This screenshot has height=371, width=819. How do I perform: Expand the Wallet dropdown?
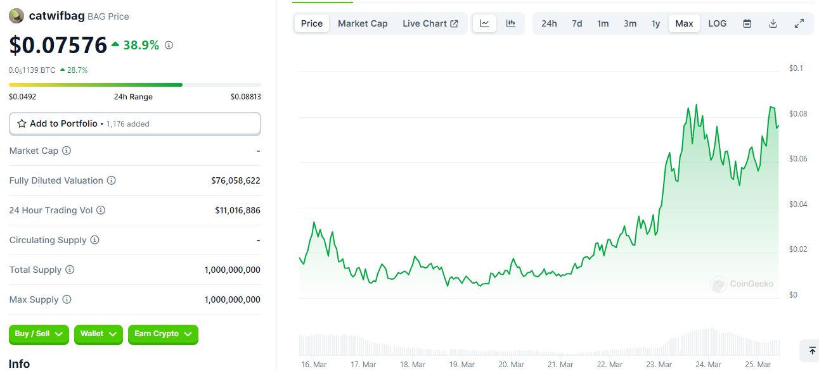coord(98,334)
